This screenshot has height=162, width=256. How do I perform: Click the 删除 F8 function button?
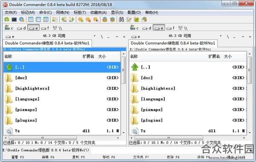coord(173,157)
